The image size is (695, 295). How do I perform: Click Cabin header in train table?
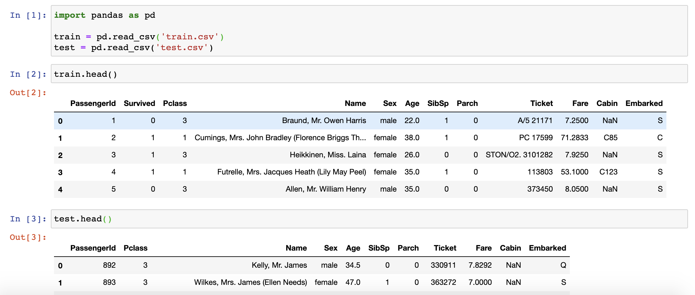pos(607,103)
